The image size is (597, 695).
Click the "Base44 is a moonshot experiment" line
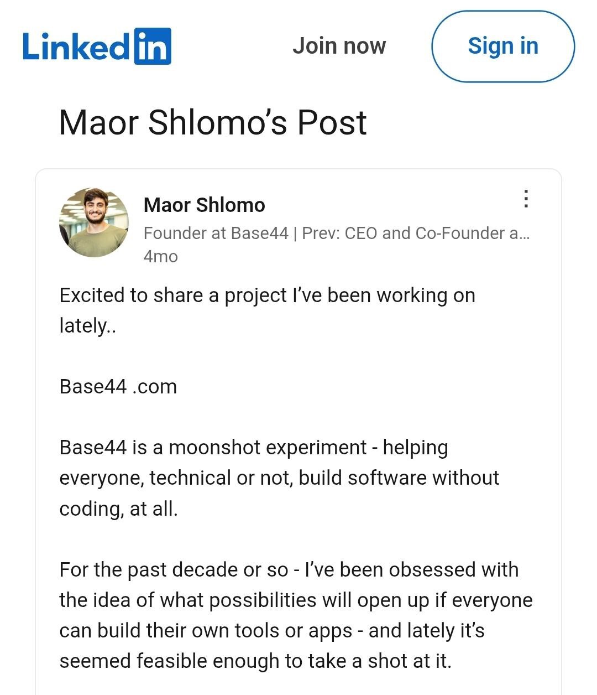pos(253,447)
